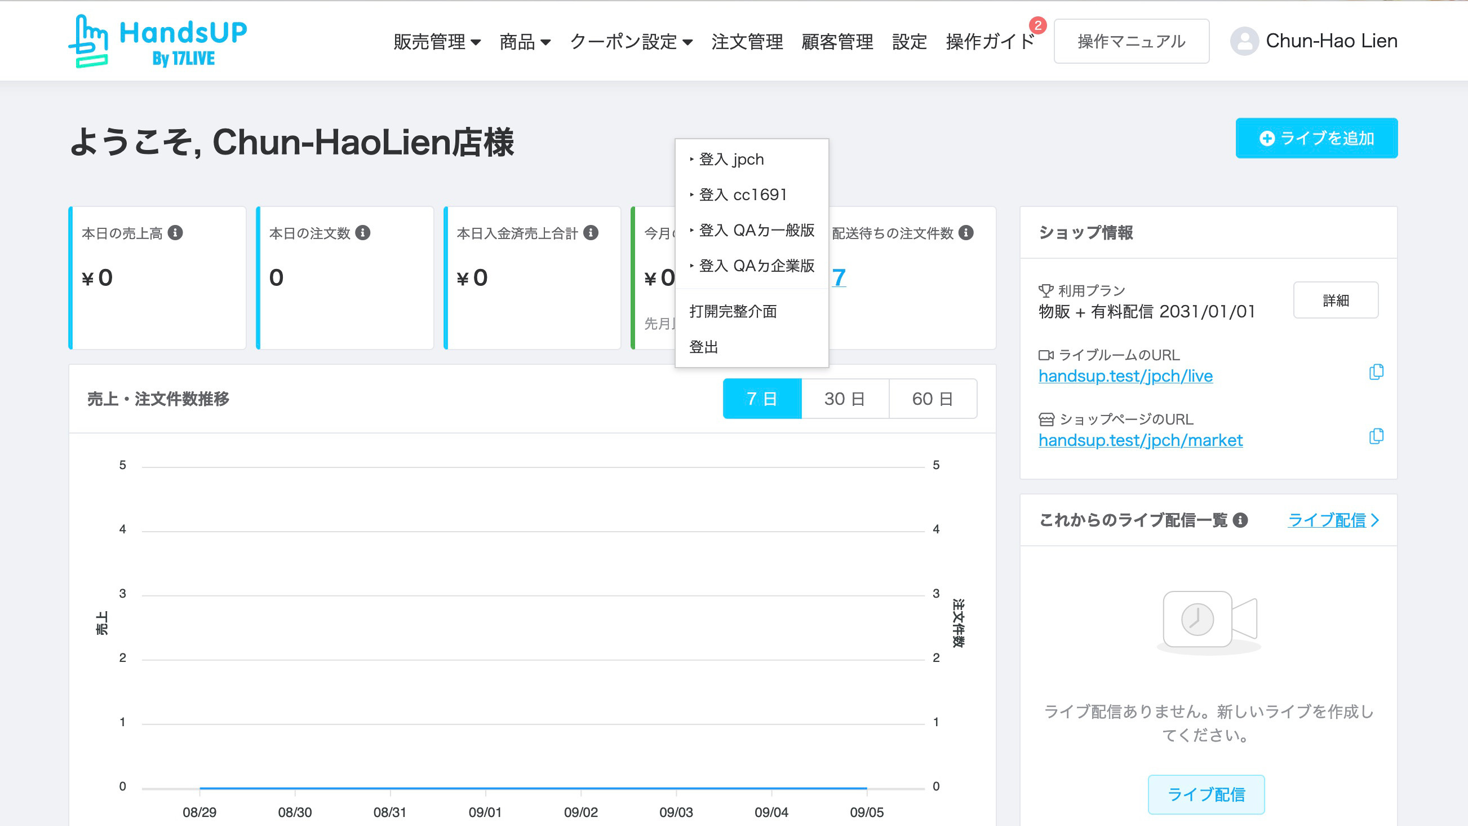Click the pending orders count 7
Viewport: 1468px width, 826px height.
tap(839, 277)
